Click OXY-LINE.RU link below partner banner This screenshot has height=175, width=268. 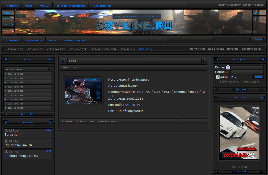(239, 167)
